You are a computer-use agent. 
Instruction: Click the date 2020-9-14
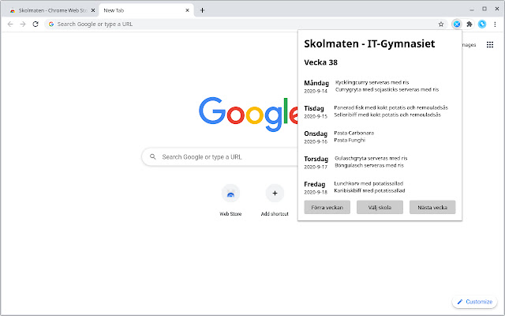[x=316, y=92]
